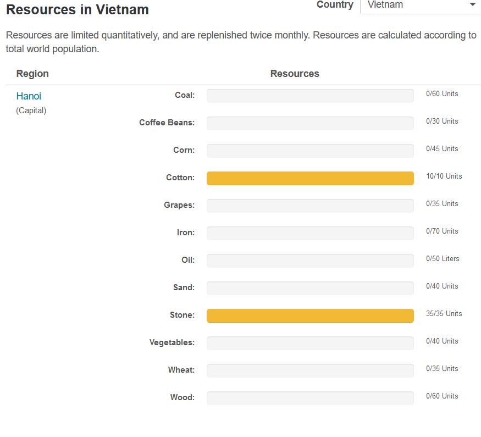481x437 pixels.
Task: Click the Wheat progress bar
Action: pos(310,370)
